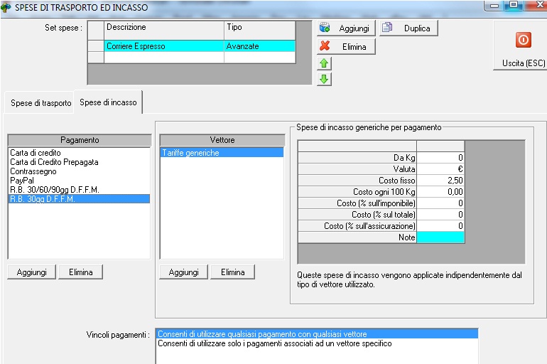Edit the Costo fisso value 2,50
The width and height of the screenshot is (547, 364).
[440, 181]
